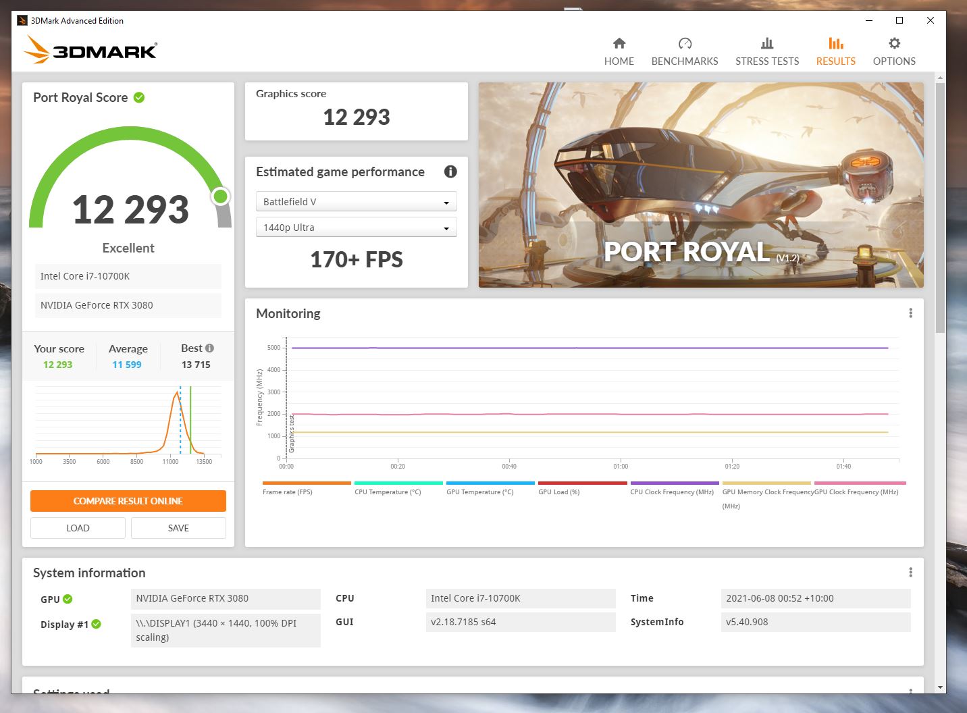Toggle CPU Clock Frequency legend color
Image resolution: width=967 pixels, height=713 pixels.
(675, 483)
